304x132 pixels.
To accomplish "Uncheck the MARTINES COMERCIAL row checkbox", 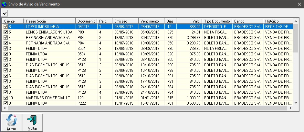I will click(x=5, y=98).
